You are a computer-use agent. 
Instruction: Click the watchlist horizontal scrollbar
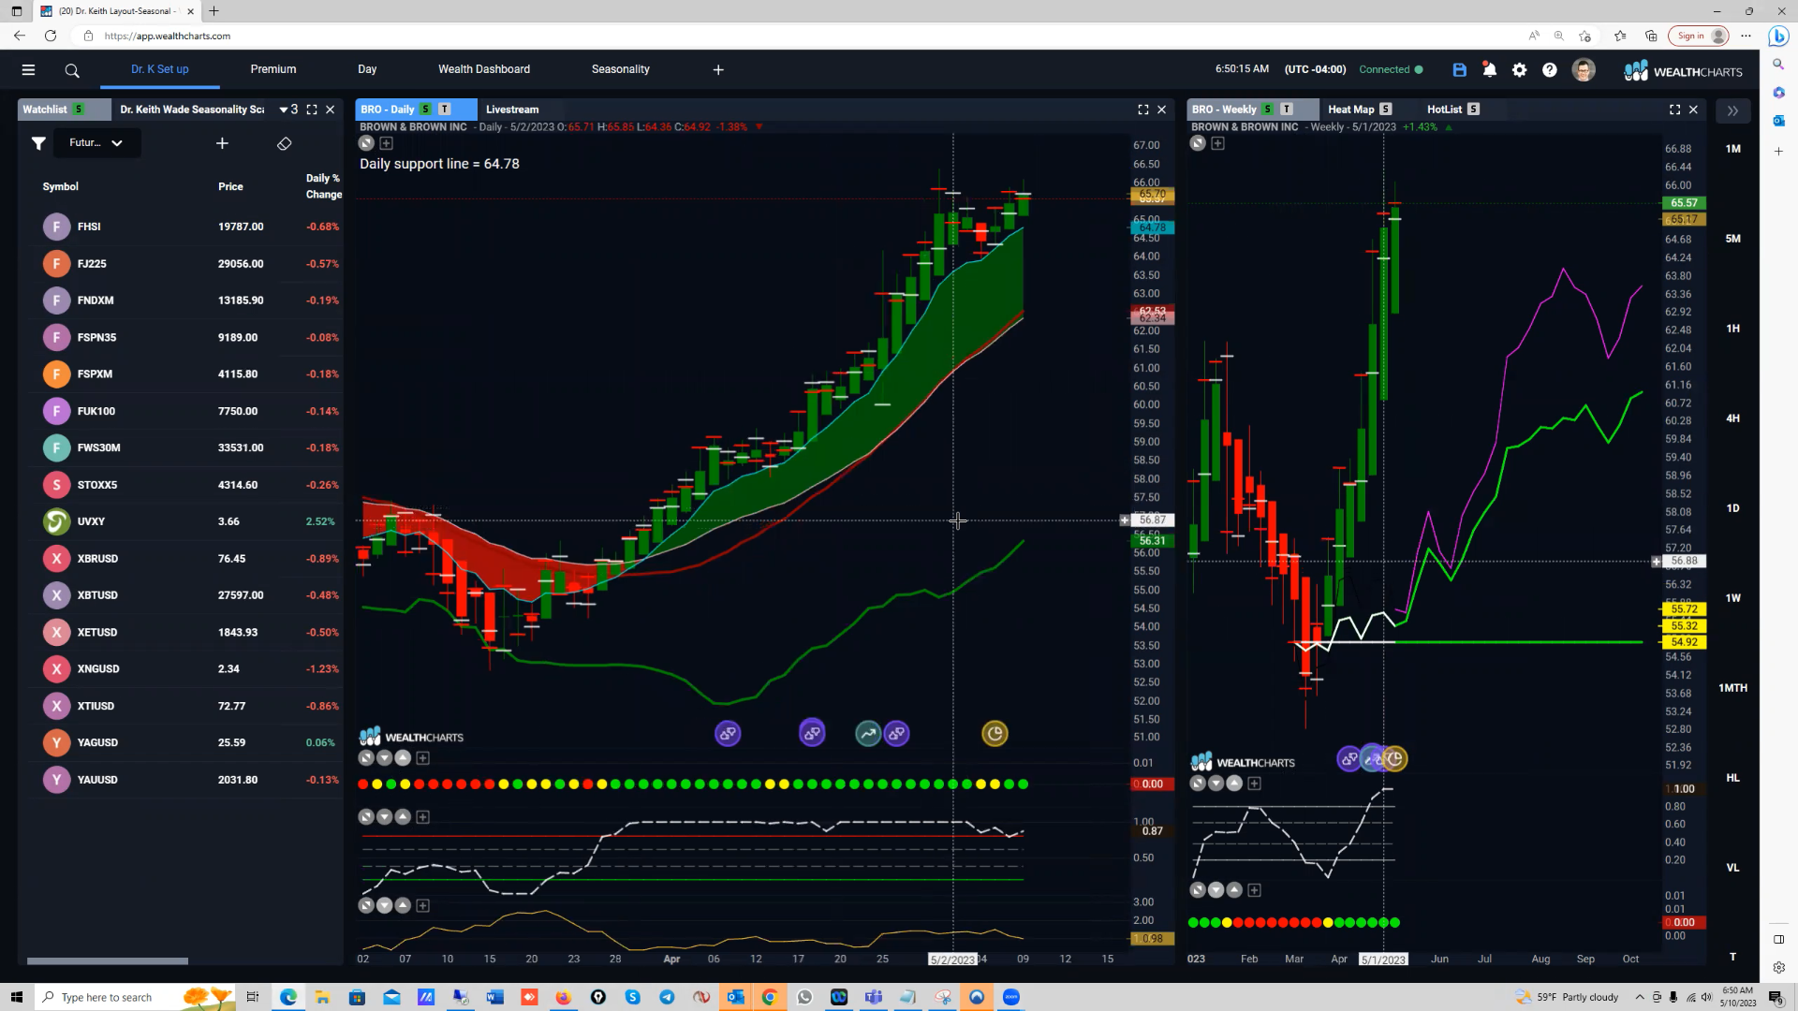pyautogui.click(x=108, y=960)
